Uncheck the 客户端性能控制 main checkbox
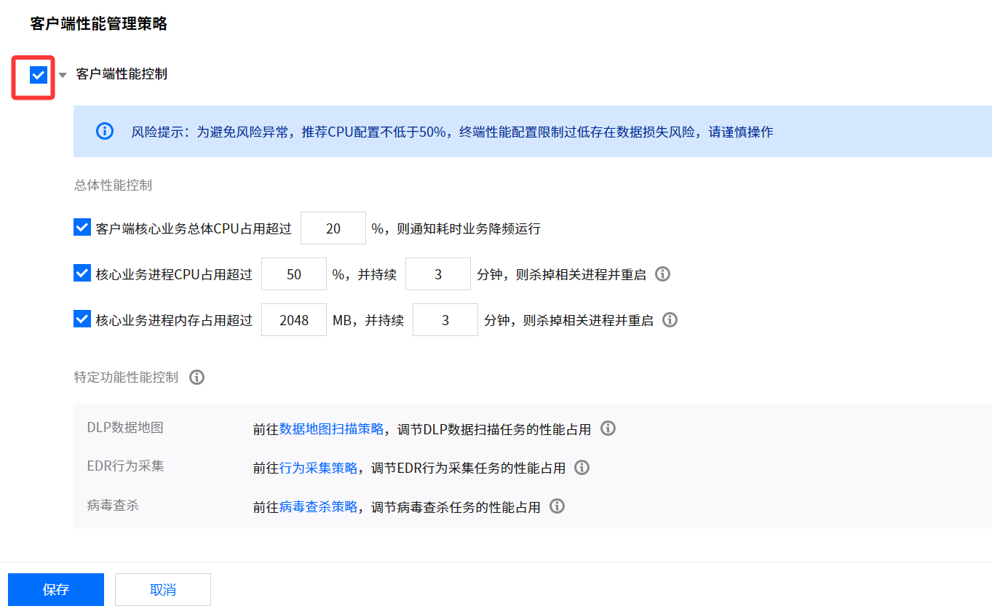The image size is (992, 614). (39, 74)
